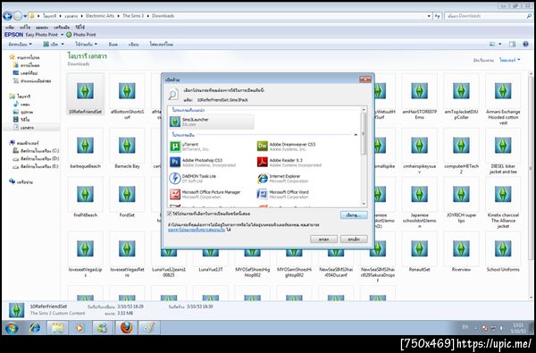This screenshot has width=536, height=353.
Task: Open the view options dropdown arrow
Action: (x=499, y=44)
